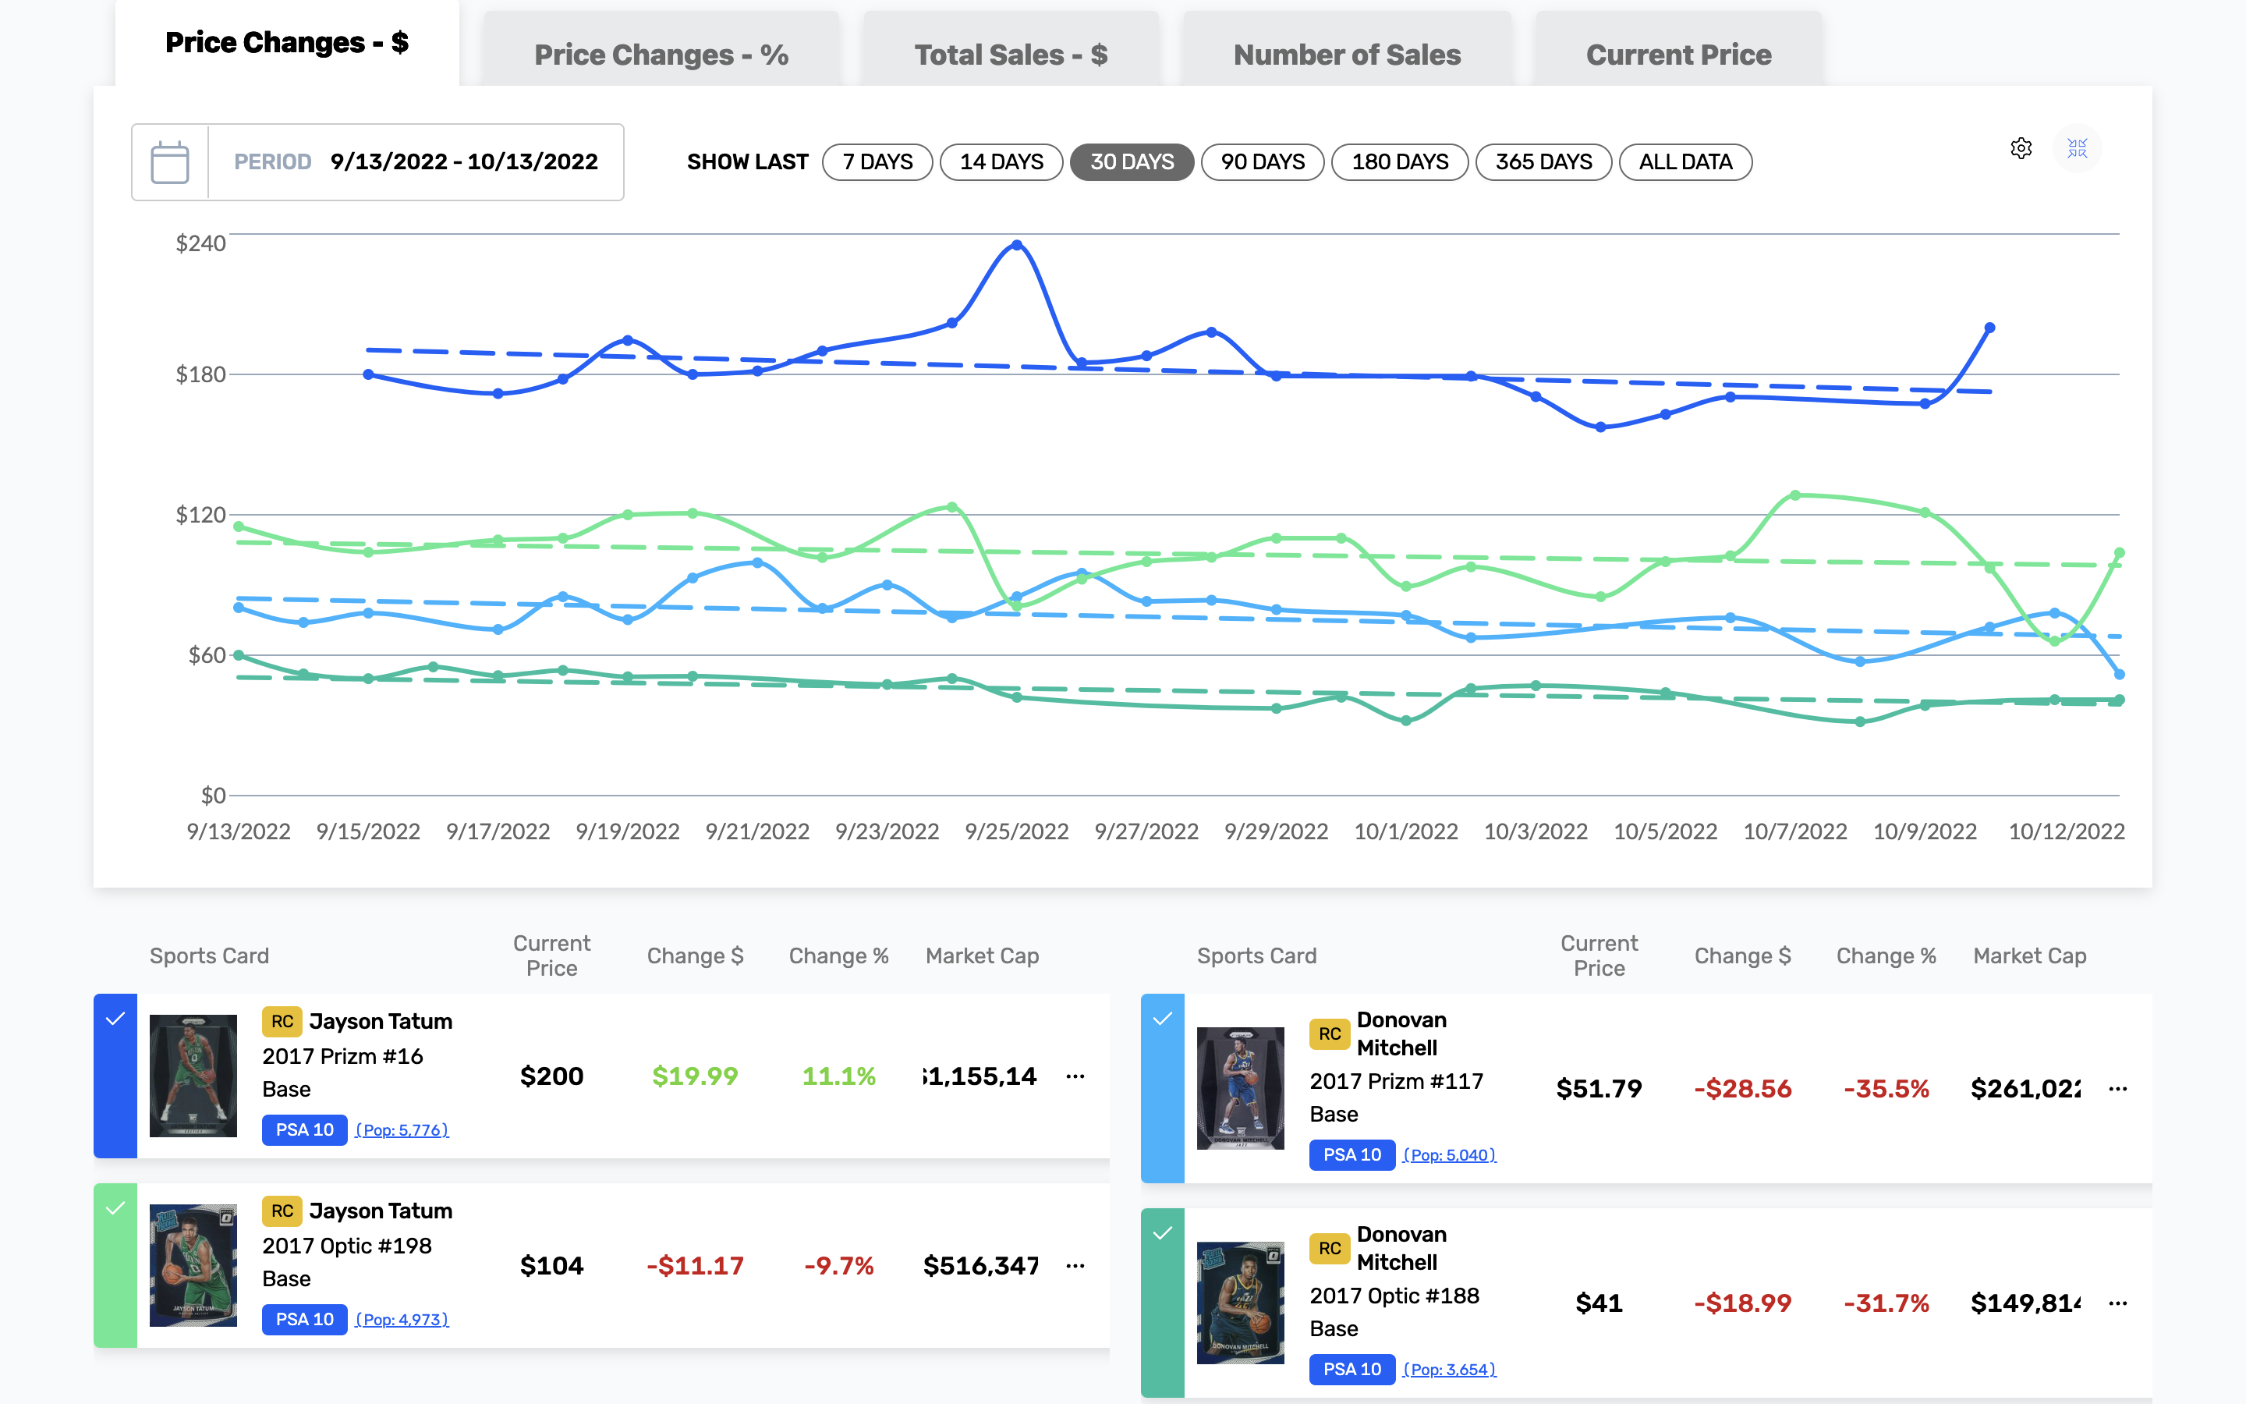Screen dimensions: 2246x1404
Task: Click the $19.99 change value
Action: tap(694, 1076)
